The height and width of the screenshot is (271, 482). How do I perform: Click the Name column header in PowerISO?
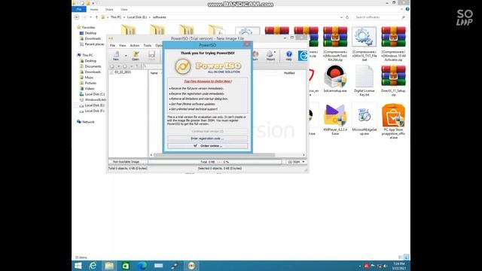point(154,73)
